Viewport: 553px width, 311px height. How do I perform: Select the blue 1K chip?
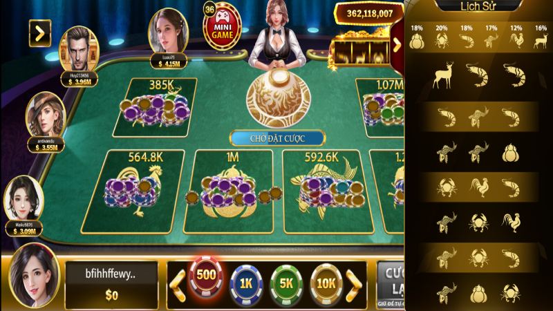tap(246, 283)
